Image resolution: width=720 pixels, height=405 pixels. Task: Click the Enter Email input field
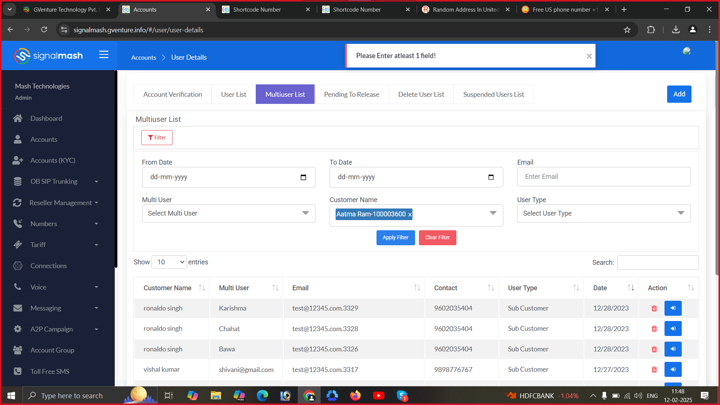603,177
